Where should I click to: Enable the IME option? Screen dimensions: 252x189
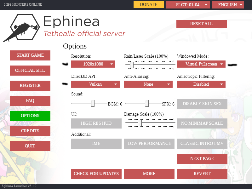coord(96,144)
